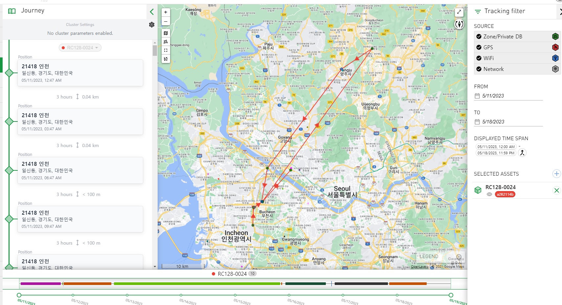
Task: Uncheck the WiFi source checkbox
Action: pyautogui.click(x=479, y=58)
